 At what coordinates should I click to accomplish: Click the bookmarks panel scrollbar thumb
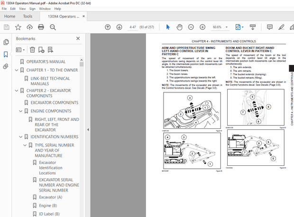point(82,64)
